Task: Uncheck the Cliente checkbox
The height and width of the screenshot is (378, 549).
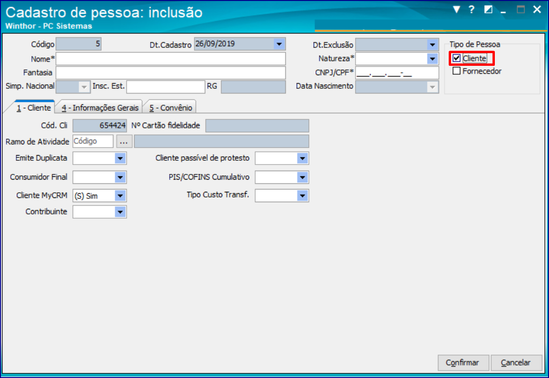Action: click(456, 58)
